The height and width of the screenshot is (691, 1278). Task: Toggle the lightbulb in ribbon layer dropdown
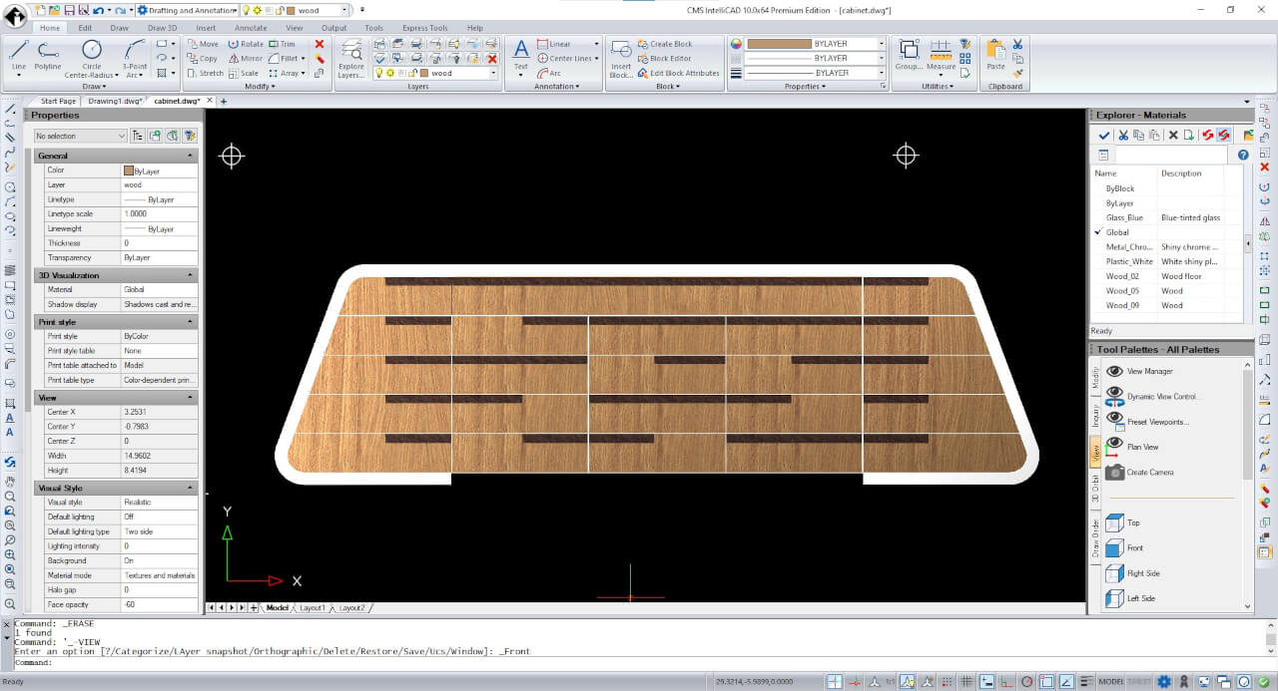click(x=381, y=73)
